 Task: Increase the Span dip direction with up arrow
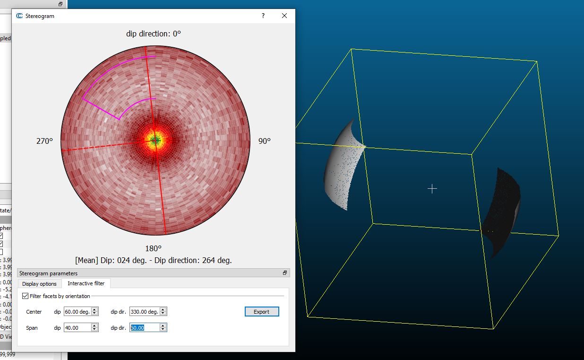pyautogui.click(x=163, y=325)
